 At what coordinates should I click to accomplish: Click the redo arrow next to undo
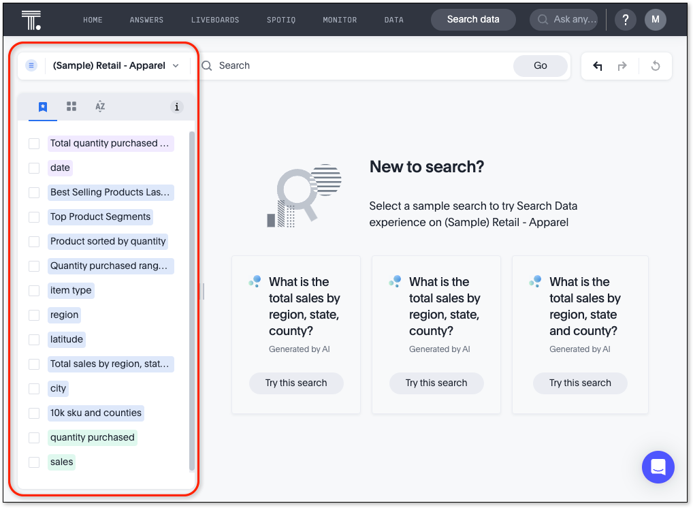(622, 65)
